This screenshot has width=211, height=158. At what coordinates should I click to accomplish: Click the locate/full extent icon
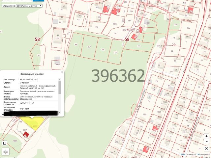click(206, 148)
